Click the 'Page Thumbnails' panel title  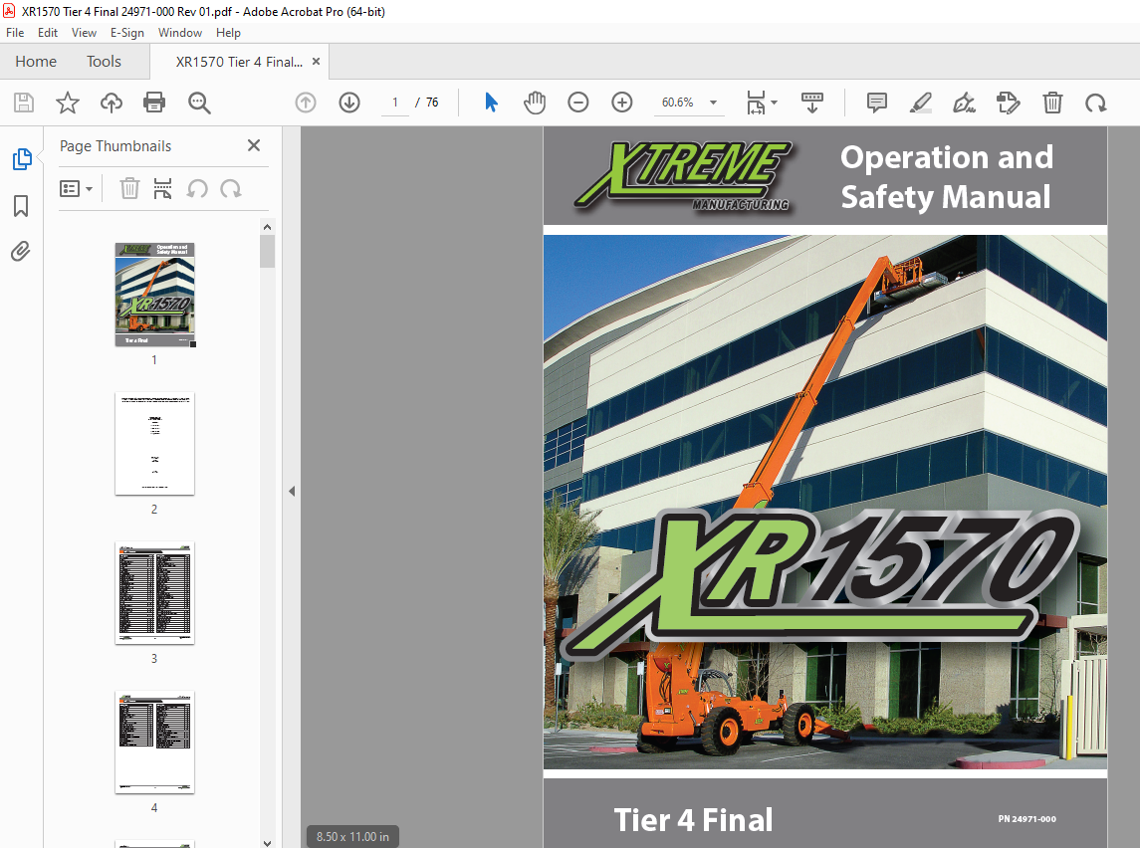tap(115, 146)
